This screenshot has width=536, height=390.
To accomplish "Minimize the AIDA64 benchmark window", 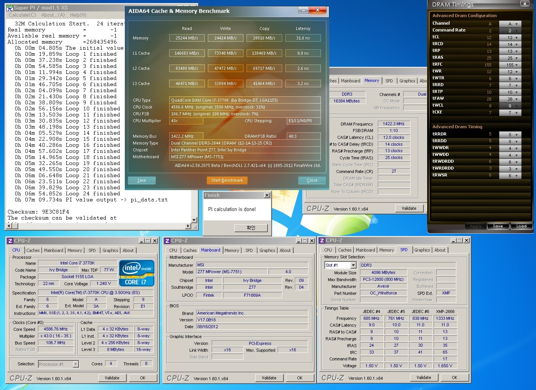I will pos(303,10).
